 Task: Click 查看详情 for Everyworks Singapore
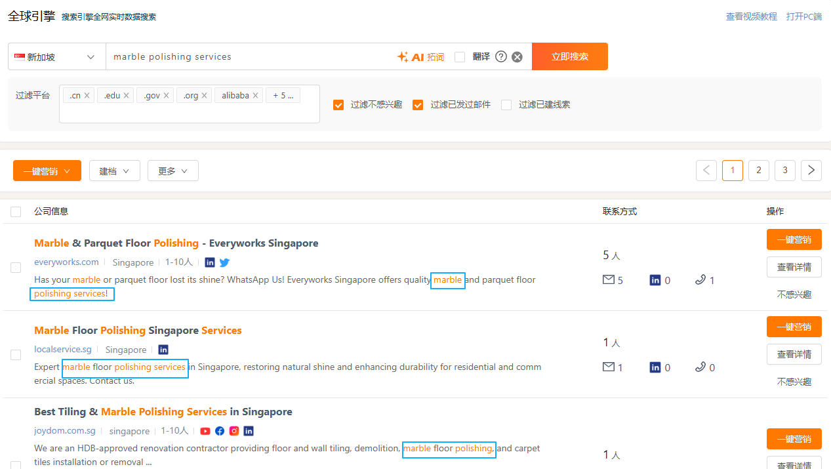(x=794, y=267)
